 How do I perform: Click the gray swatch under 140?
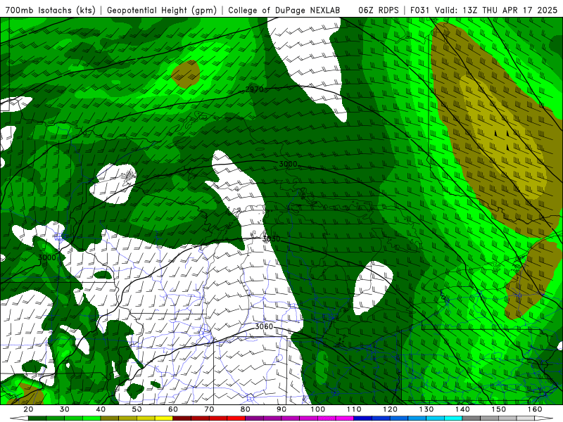[x=472, y=418]
